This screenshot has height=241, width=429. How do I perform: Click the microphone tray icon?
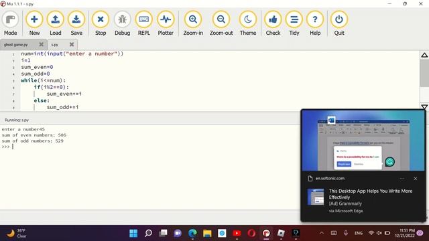tap(346, 233)
